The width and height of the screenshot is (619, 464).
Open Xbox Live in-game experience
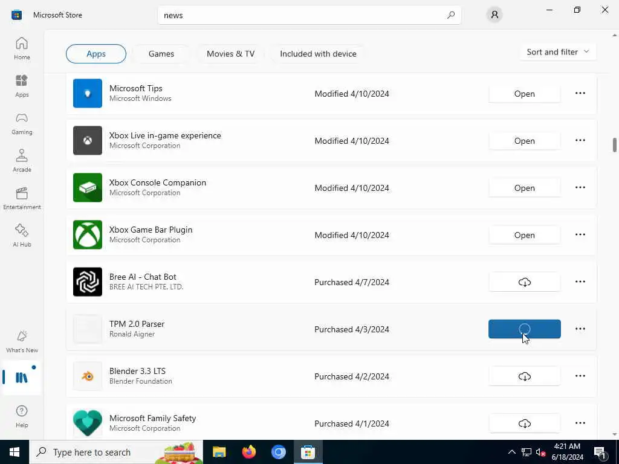[524, 141]
